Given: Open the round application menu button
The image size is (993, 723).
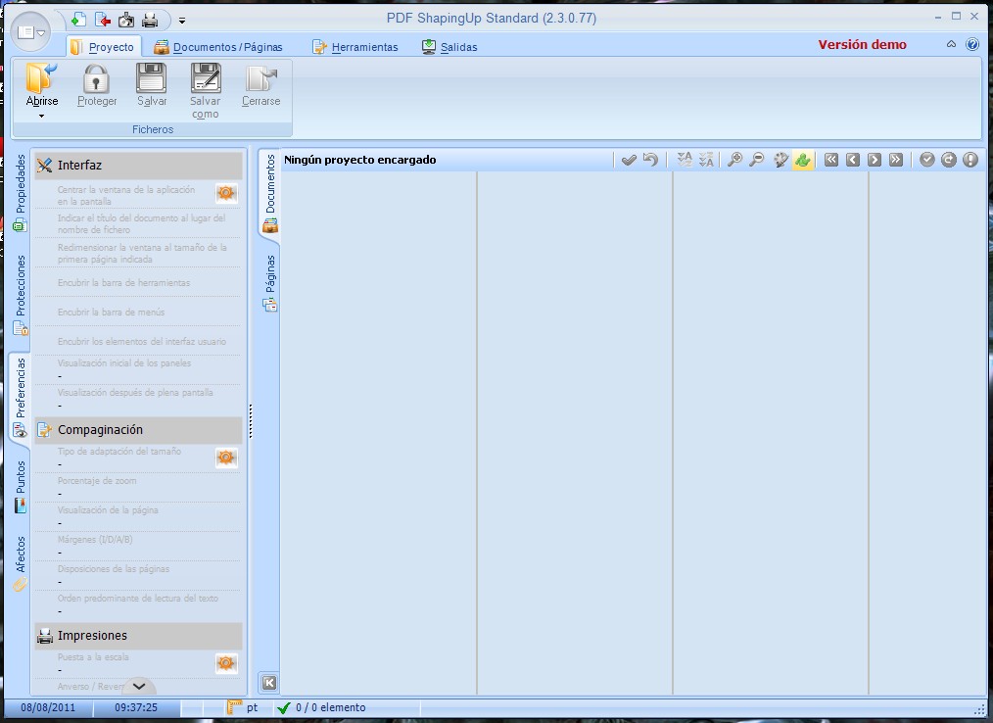Looking at the screenshot, I should pyautogui.click(x=30, y=31).
